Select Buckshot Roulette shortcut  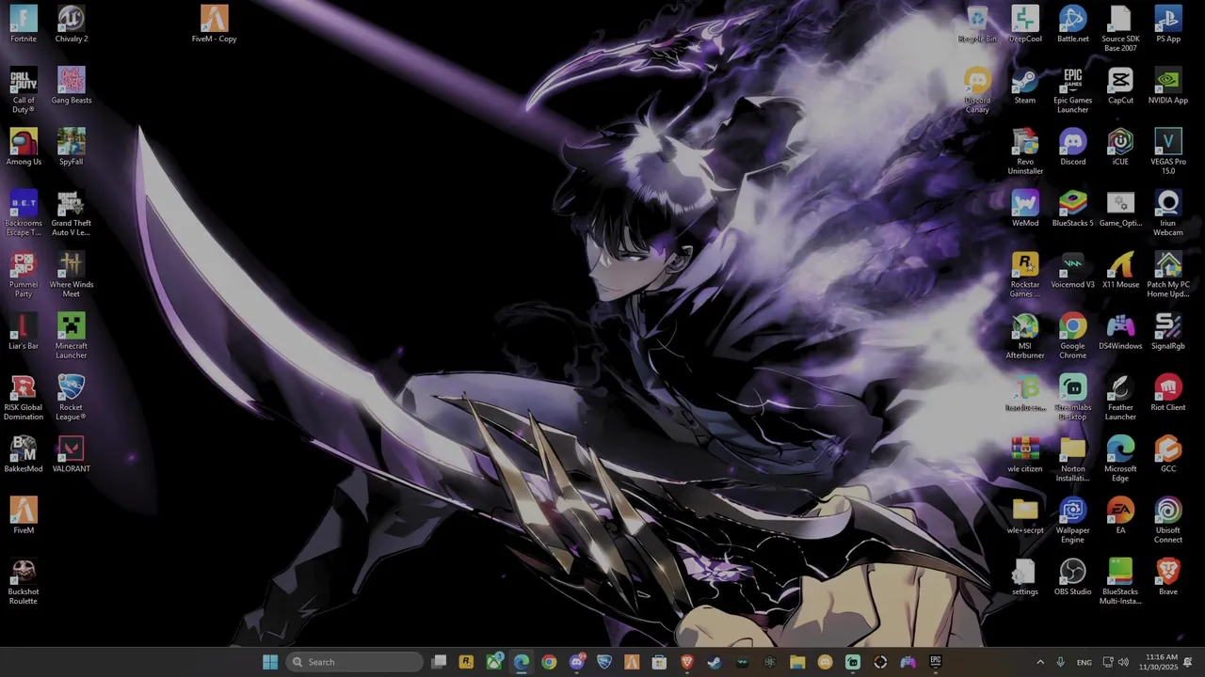pos(24,582)
